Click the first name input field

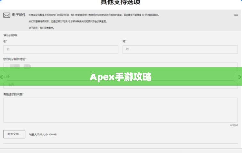click(x=60, y=49)
